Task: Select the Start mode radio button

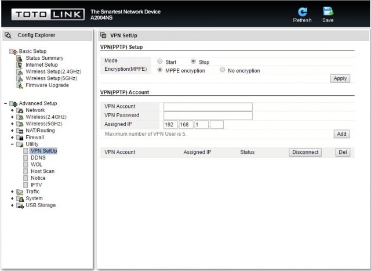Action: 160,62
